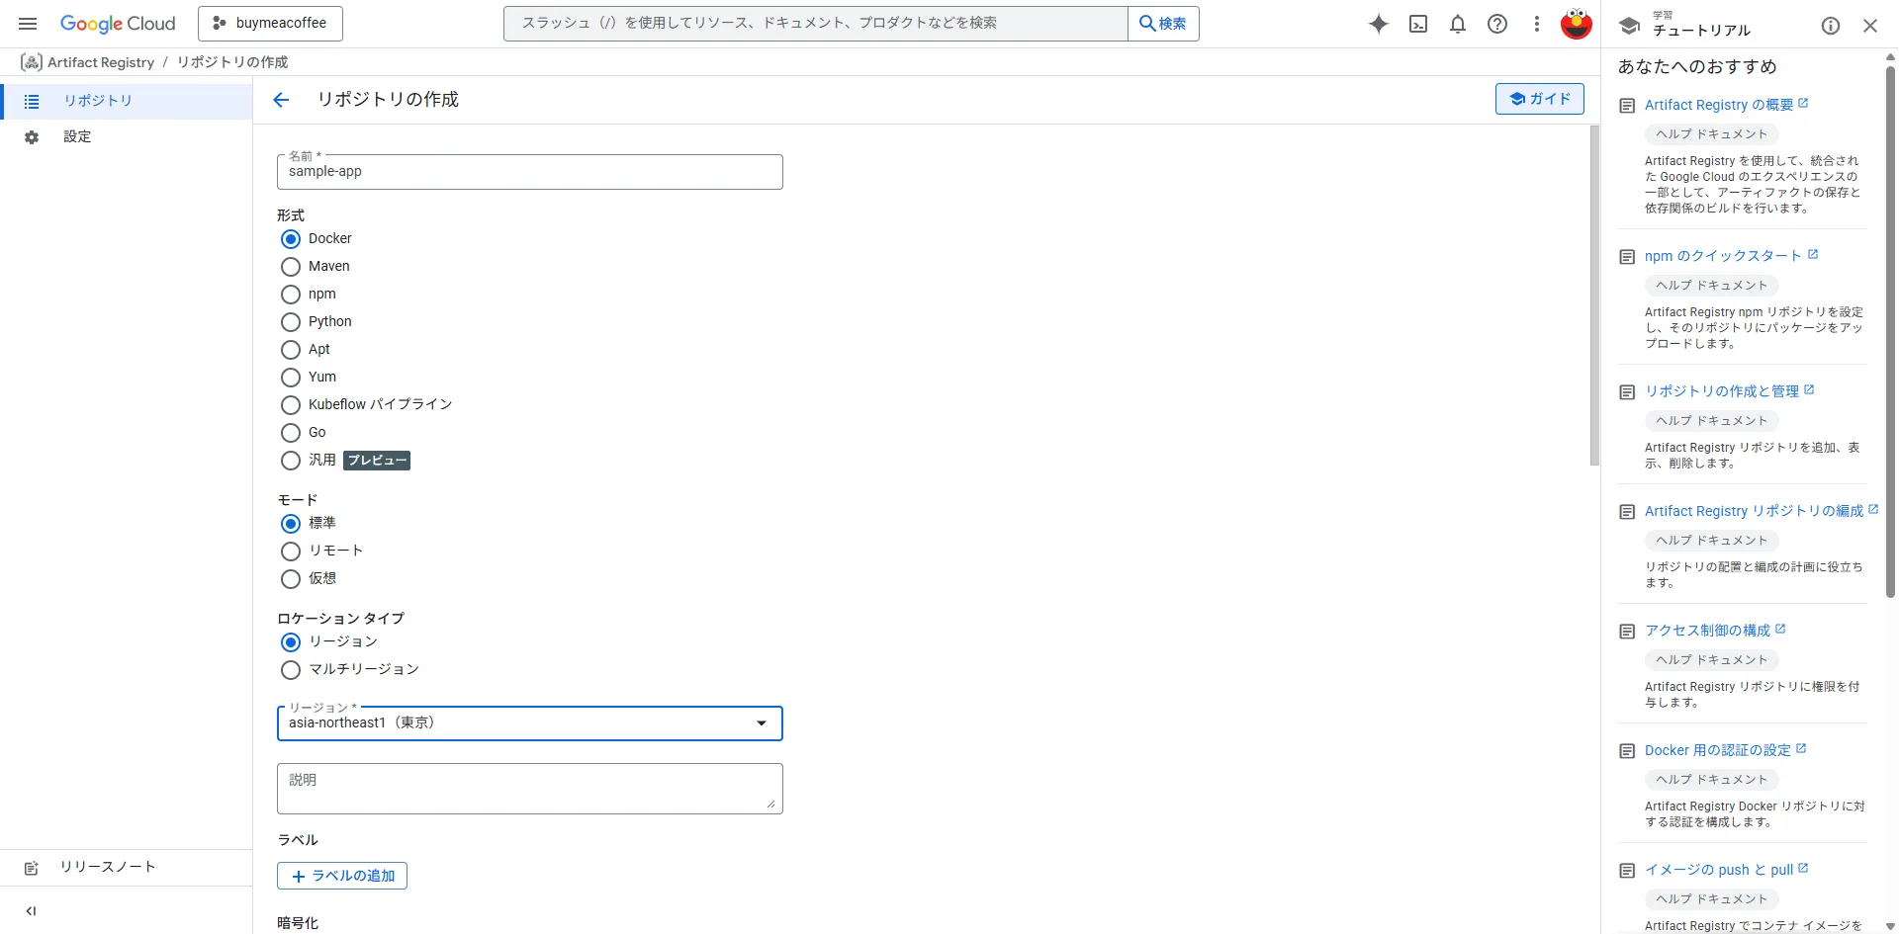Go back using the arrow icon
1899x934 pixels.
pos(281,100)
